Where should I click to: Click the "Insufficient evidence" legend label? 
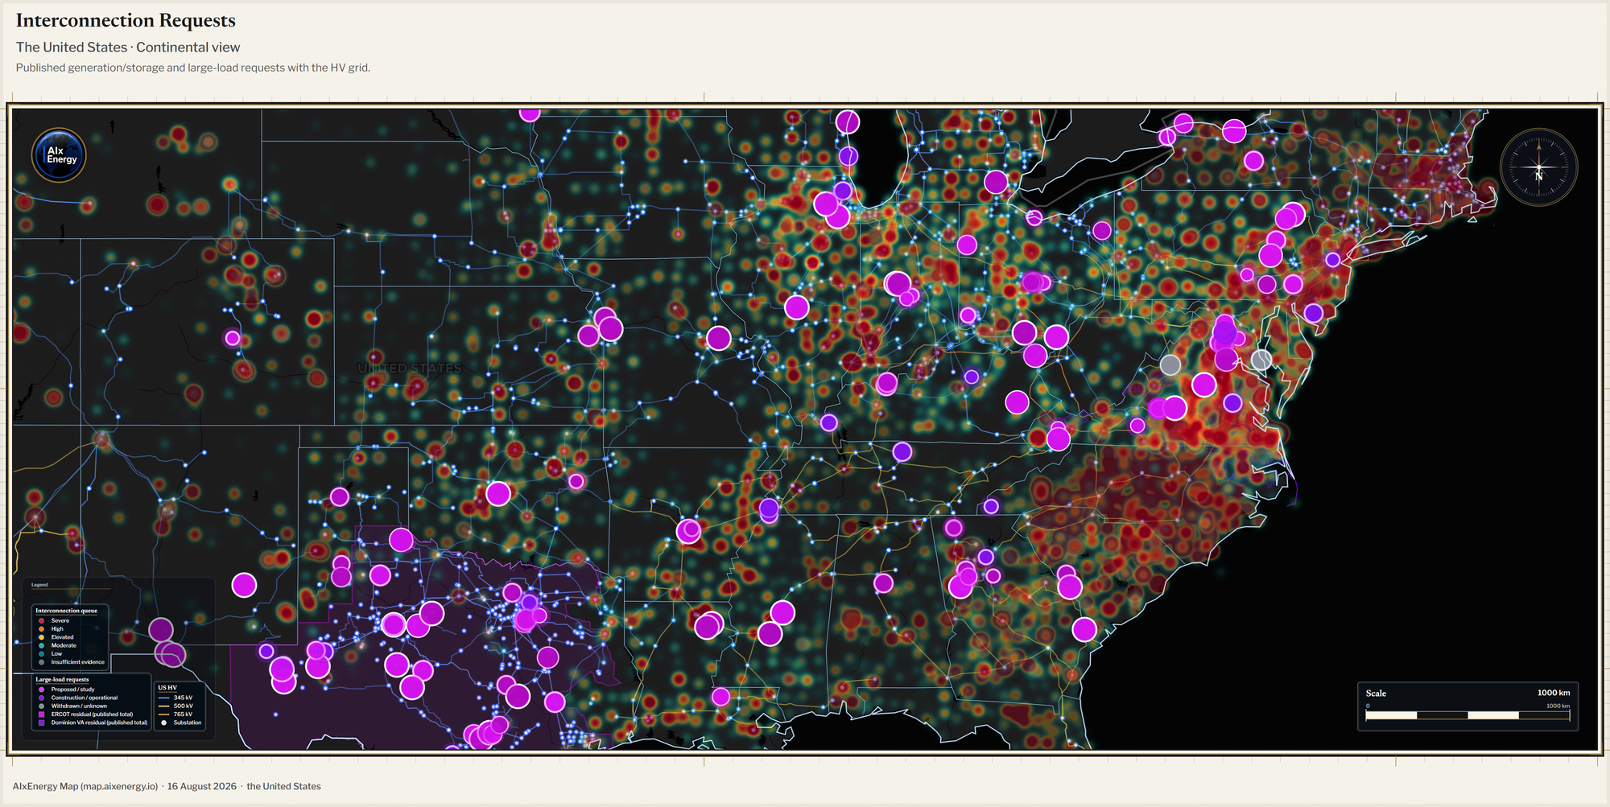[78, 662]
